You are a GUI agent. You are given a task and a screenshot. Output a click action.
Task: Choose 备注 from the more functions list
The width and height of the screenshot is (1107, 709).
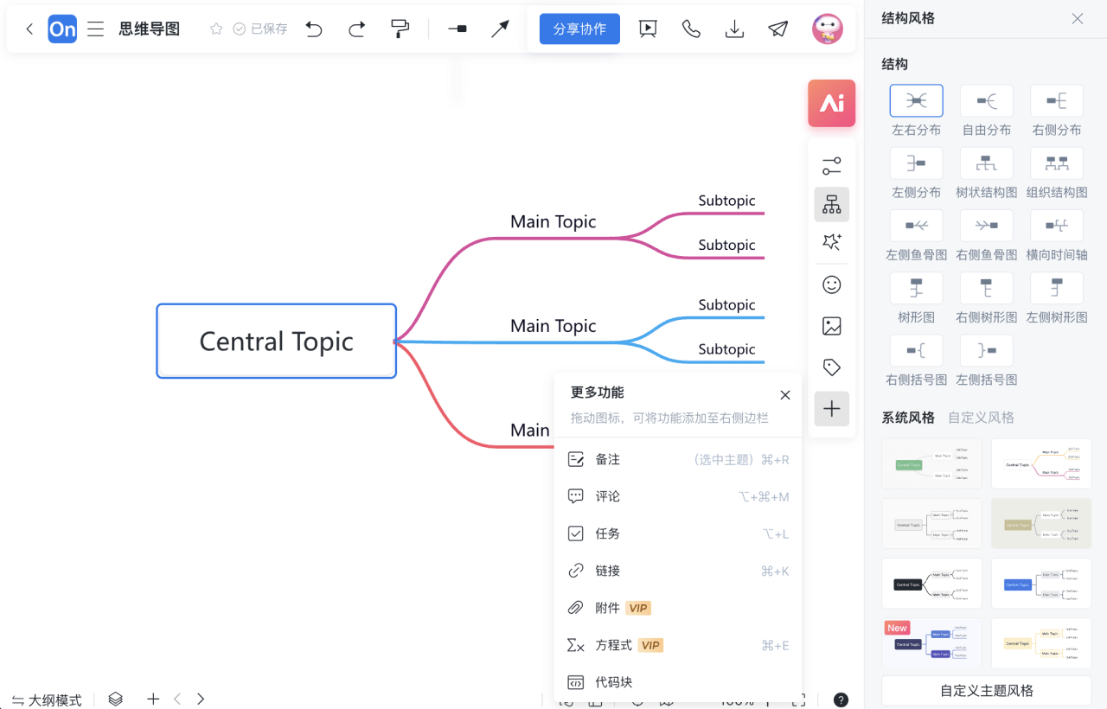(608, 459)
